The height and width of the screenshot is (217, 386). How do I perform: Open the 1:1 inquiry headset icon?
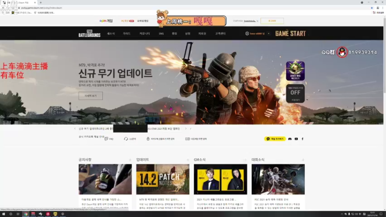click(126, 139)
